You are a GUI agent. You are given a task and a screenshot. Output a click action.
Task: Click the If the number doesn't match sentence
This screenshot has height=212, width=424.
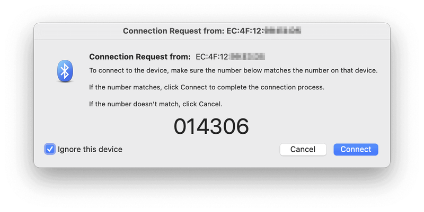pos(156,104)
